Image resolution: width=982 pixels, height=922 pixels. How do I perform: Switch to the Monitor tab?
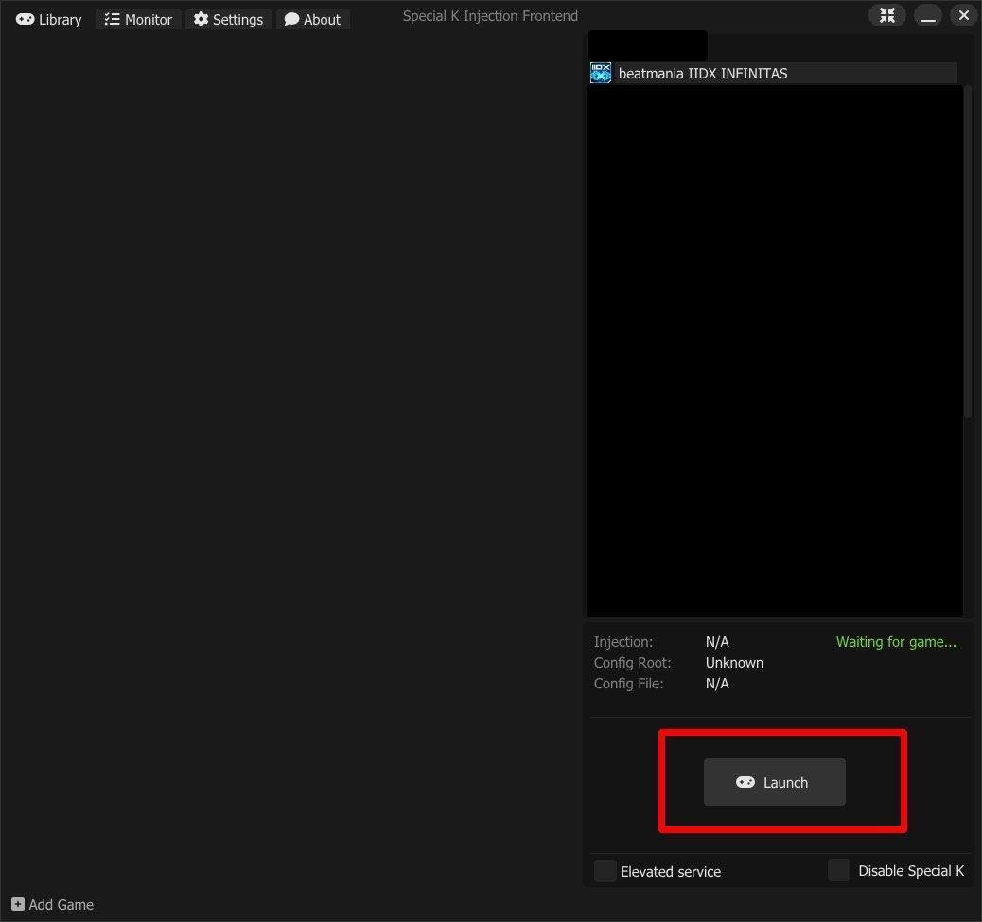[138, 20]
